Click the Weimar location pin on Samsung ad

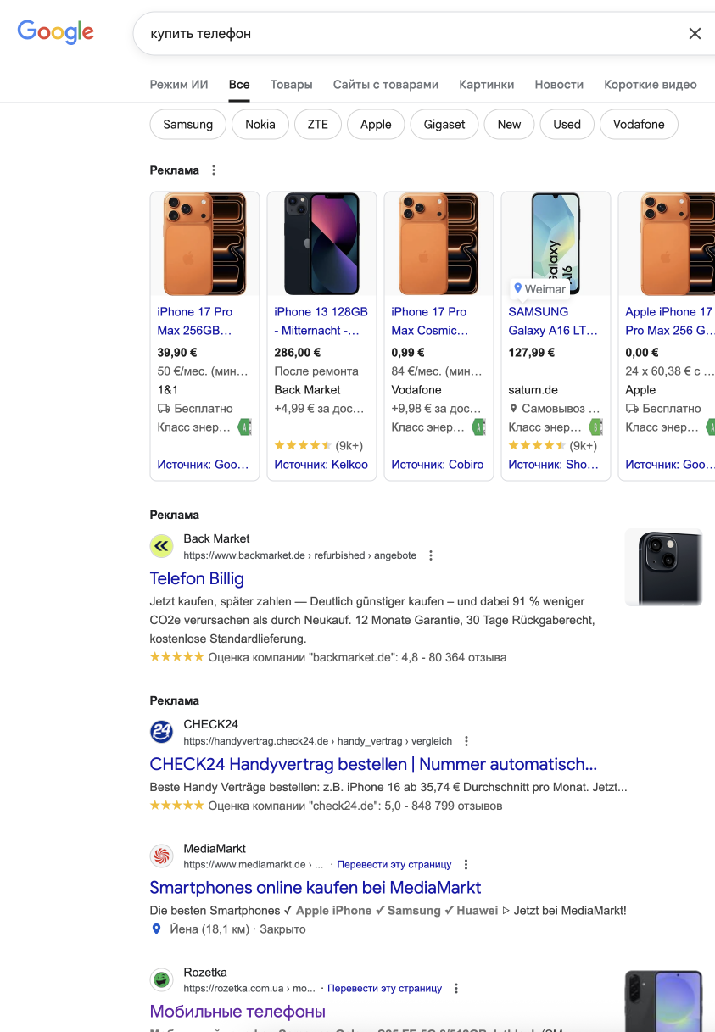[x=517, y=288]
